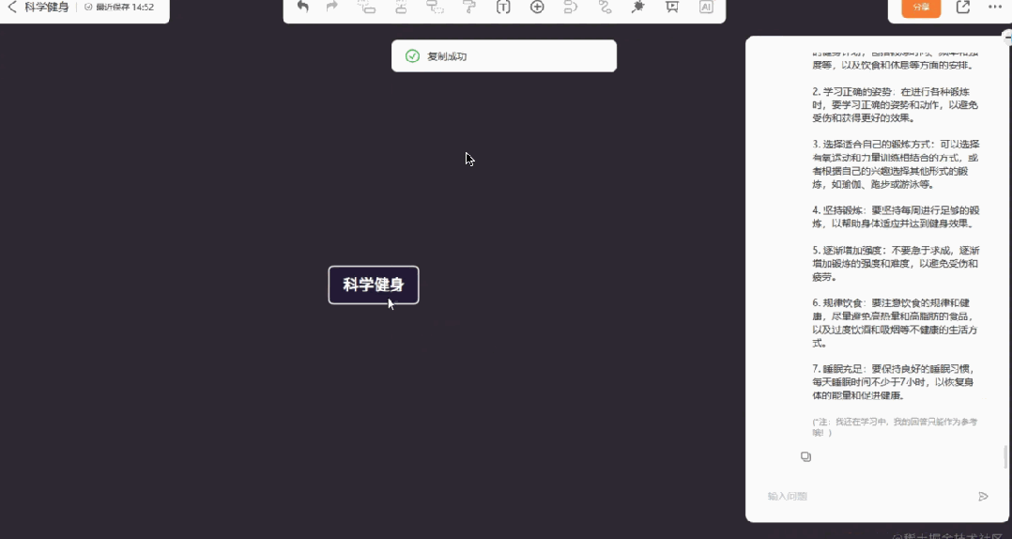Open the magic wand style tool

(x=638, y=7)
